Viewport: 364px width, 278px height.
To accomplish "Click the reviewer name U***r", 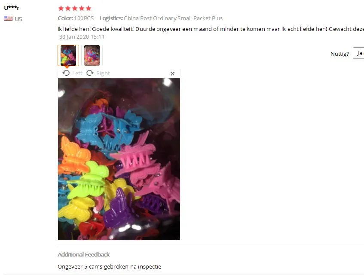I will (x=12, y=8).
